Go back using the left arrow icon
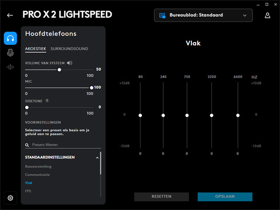Viewport: 280px width, 210px height. click(10, 15)
